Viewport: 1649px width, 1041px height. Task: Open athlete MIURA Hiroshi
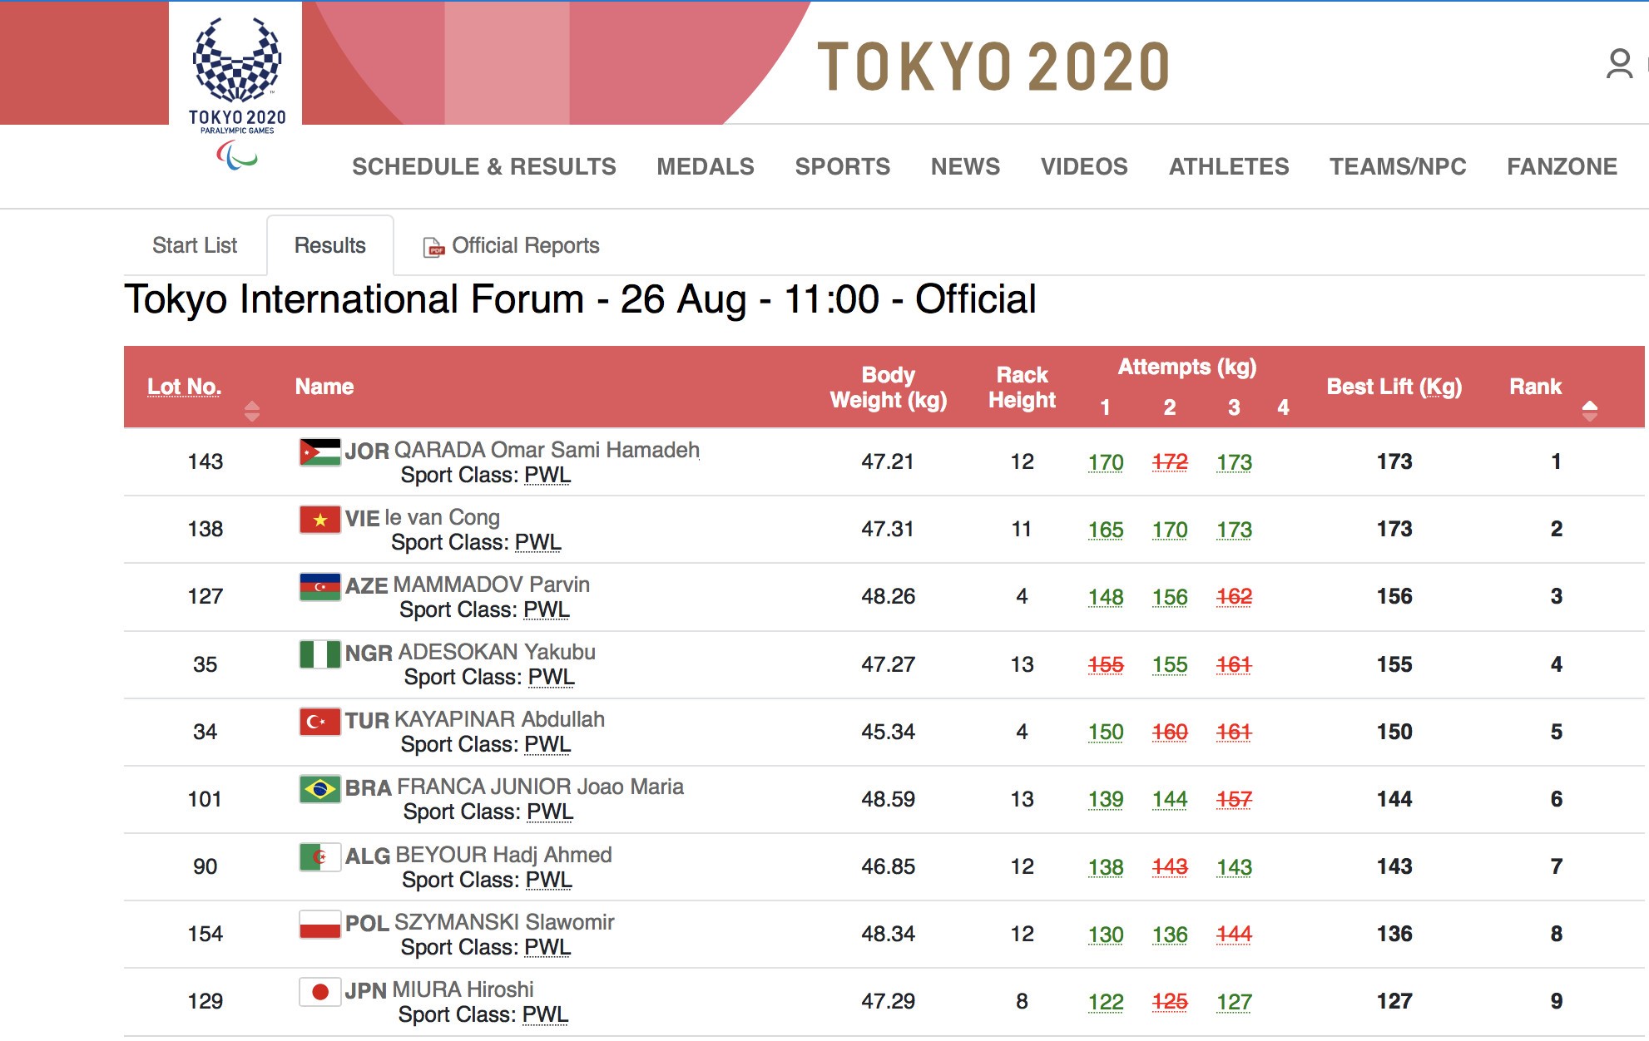[463, 989]
